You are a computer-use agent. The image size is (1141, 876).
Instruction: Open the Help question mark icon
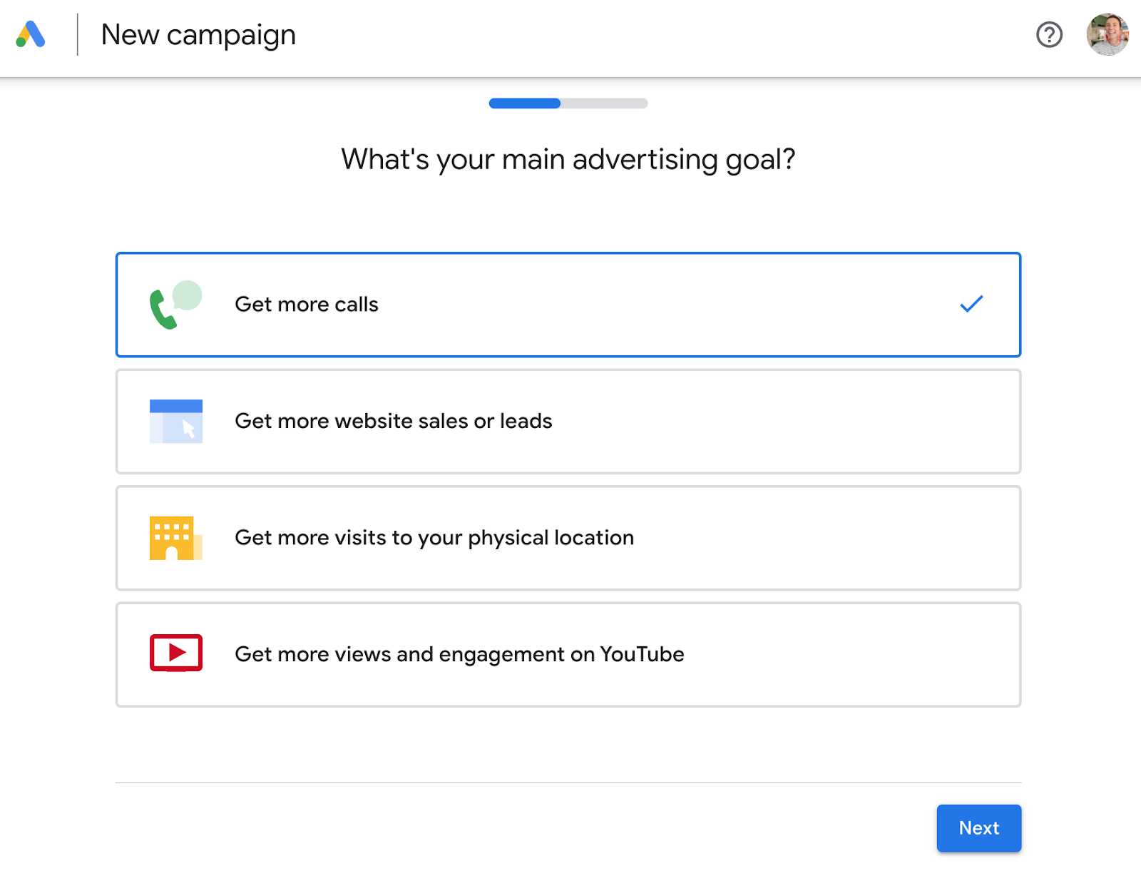tap(1048, 34)
